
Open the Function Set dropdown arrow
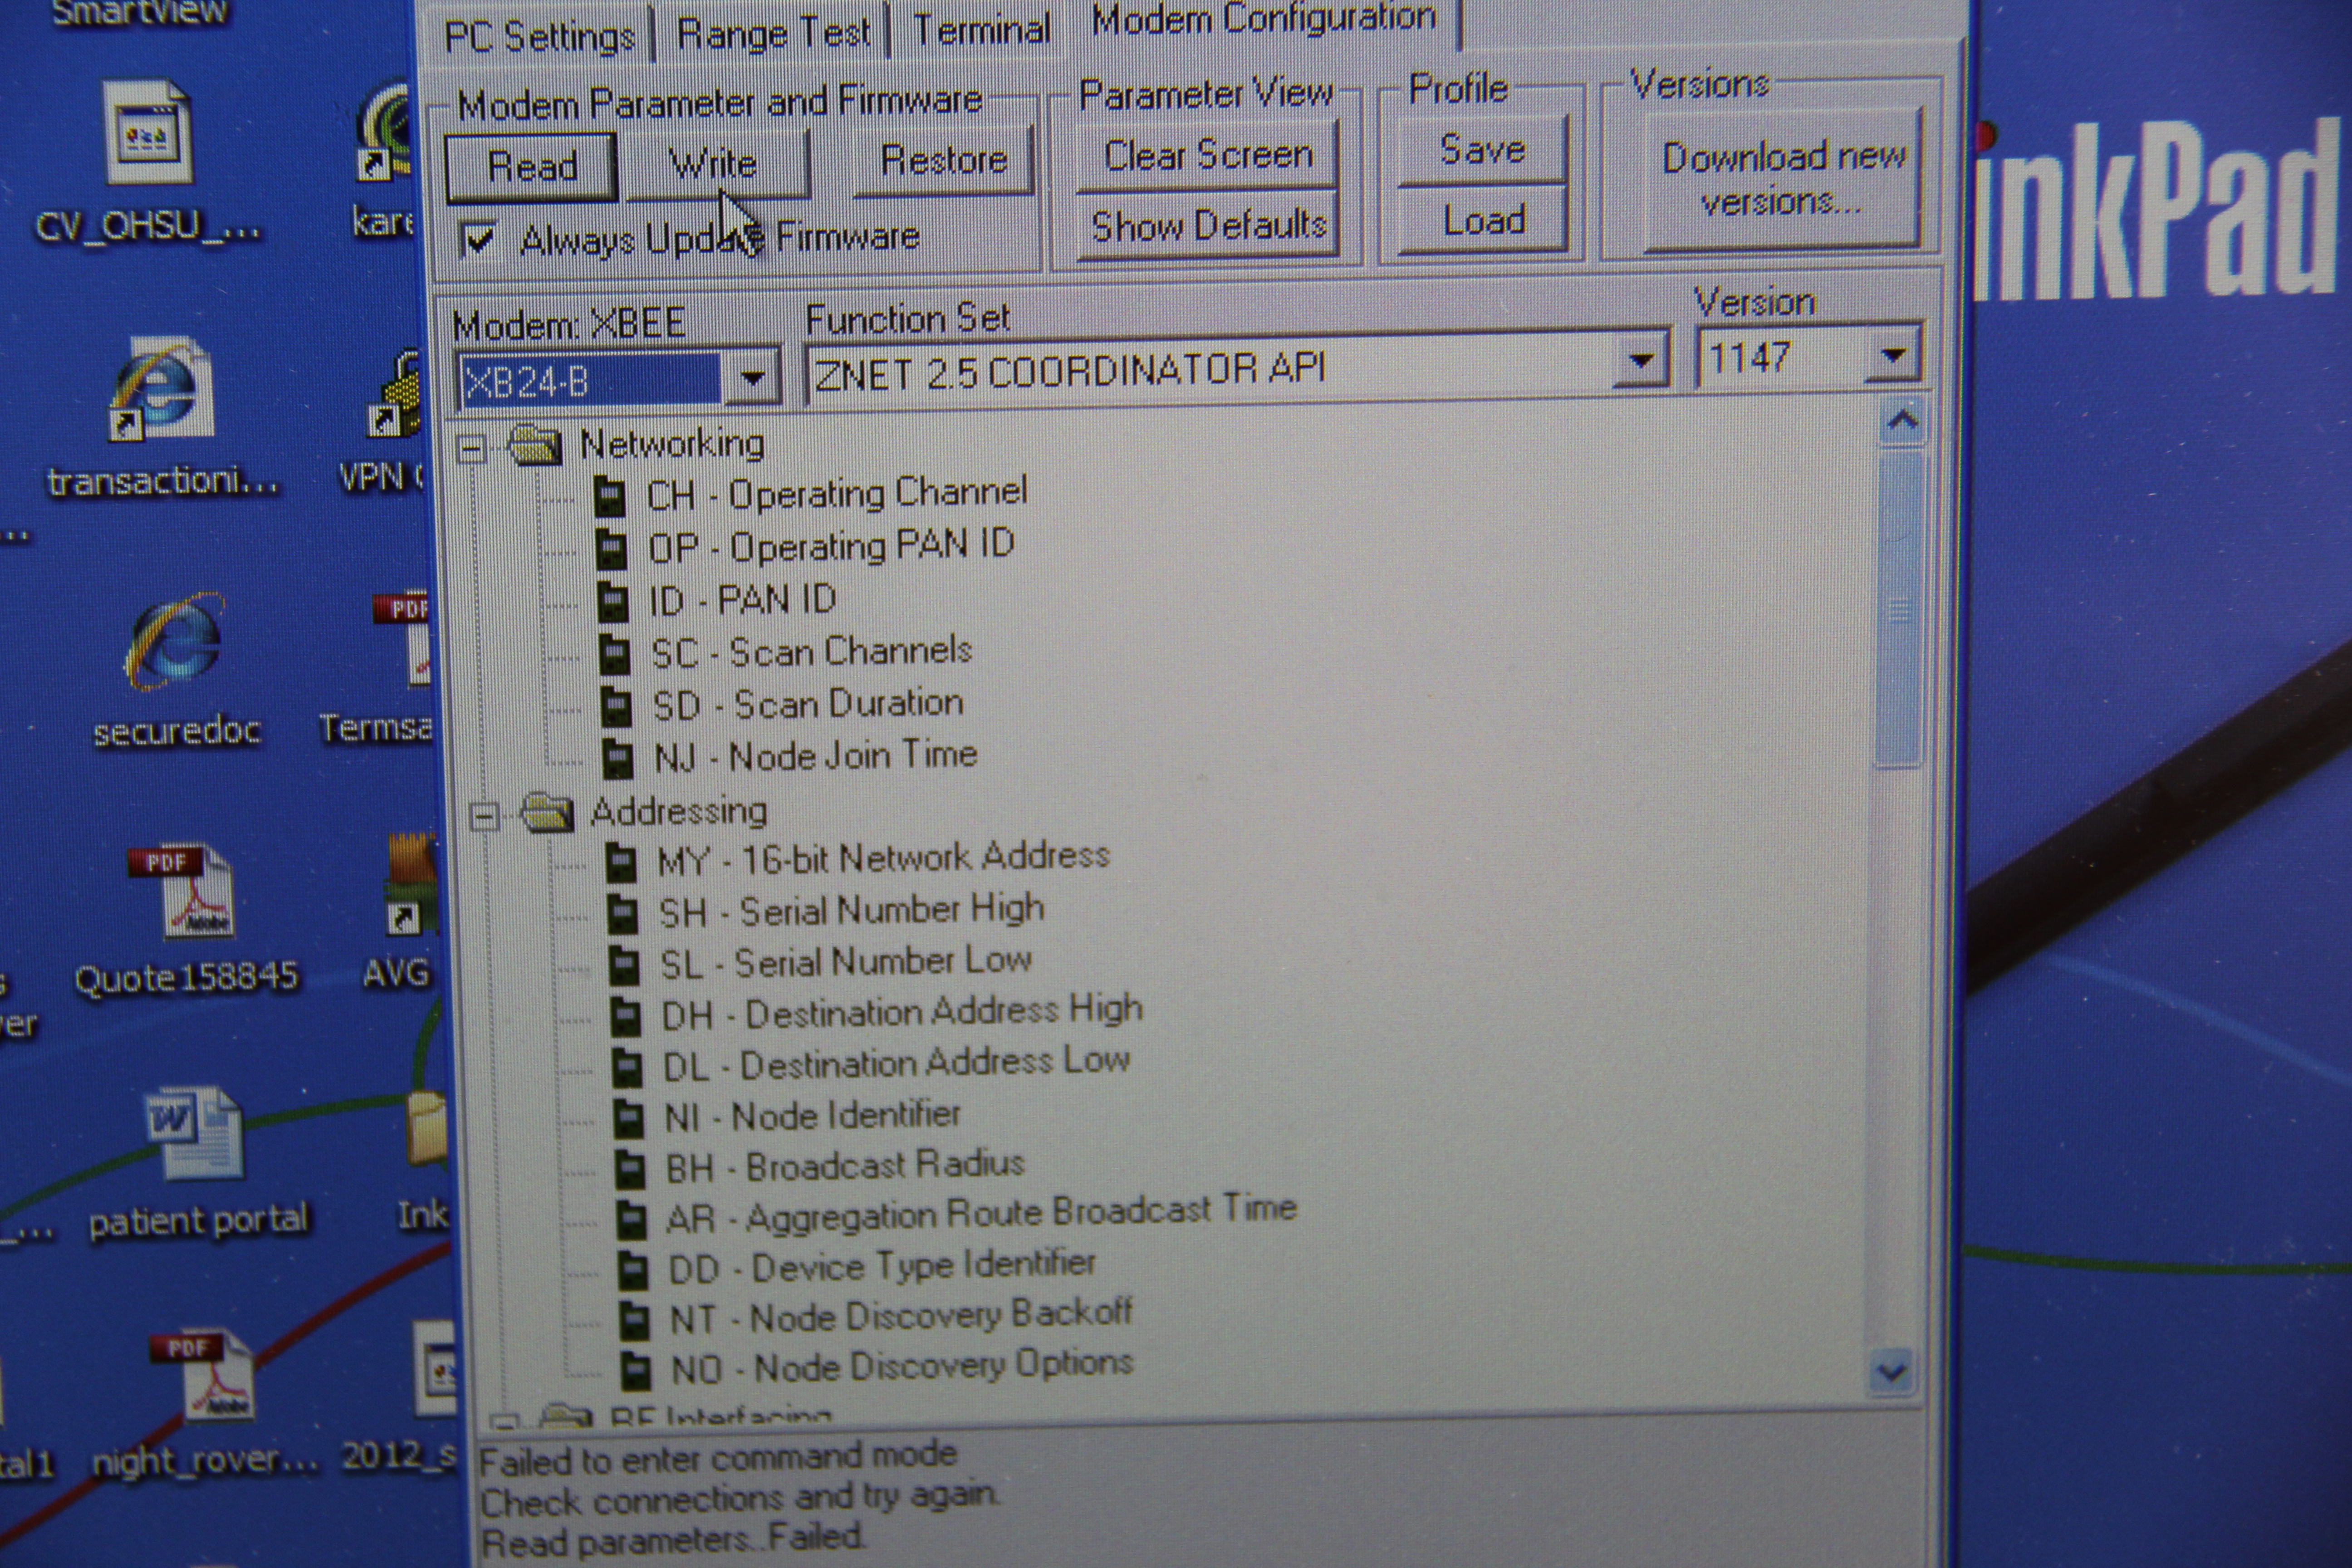click(1640, 362)
